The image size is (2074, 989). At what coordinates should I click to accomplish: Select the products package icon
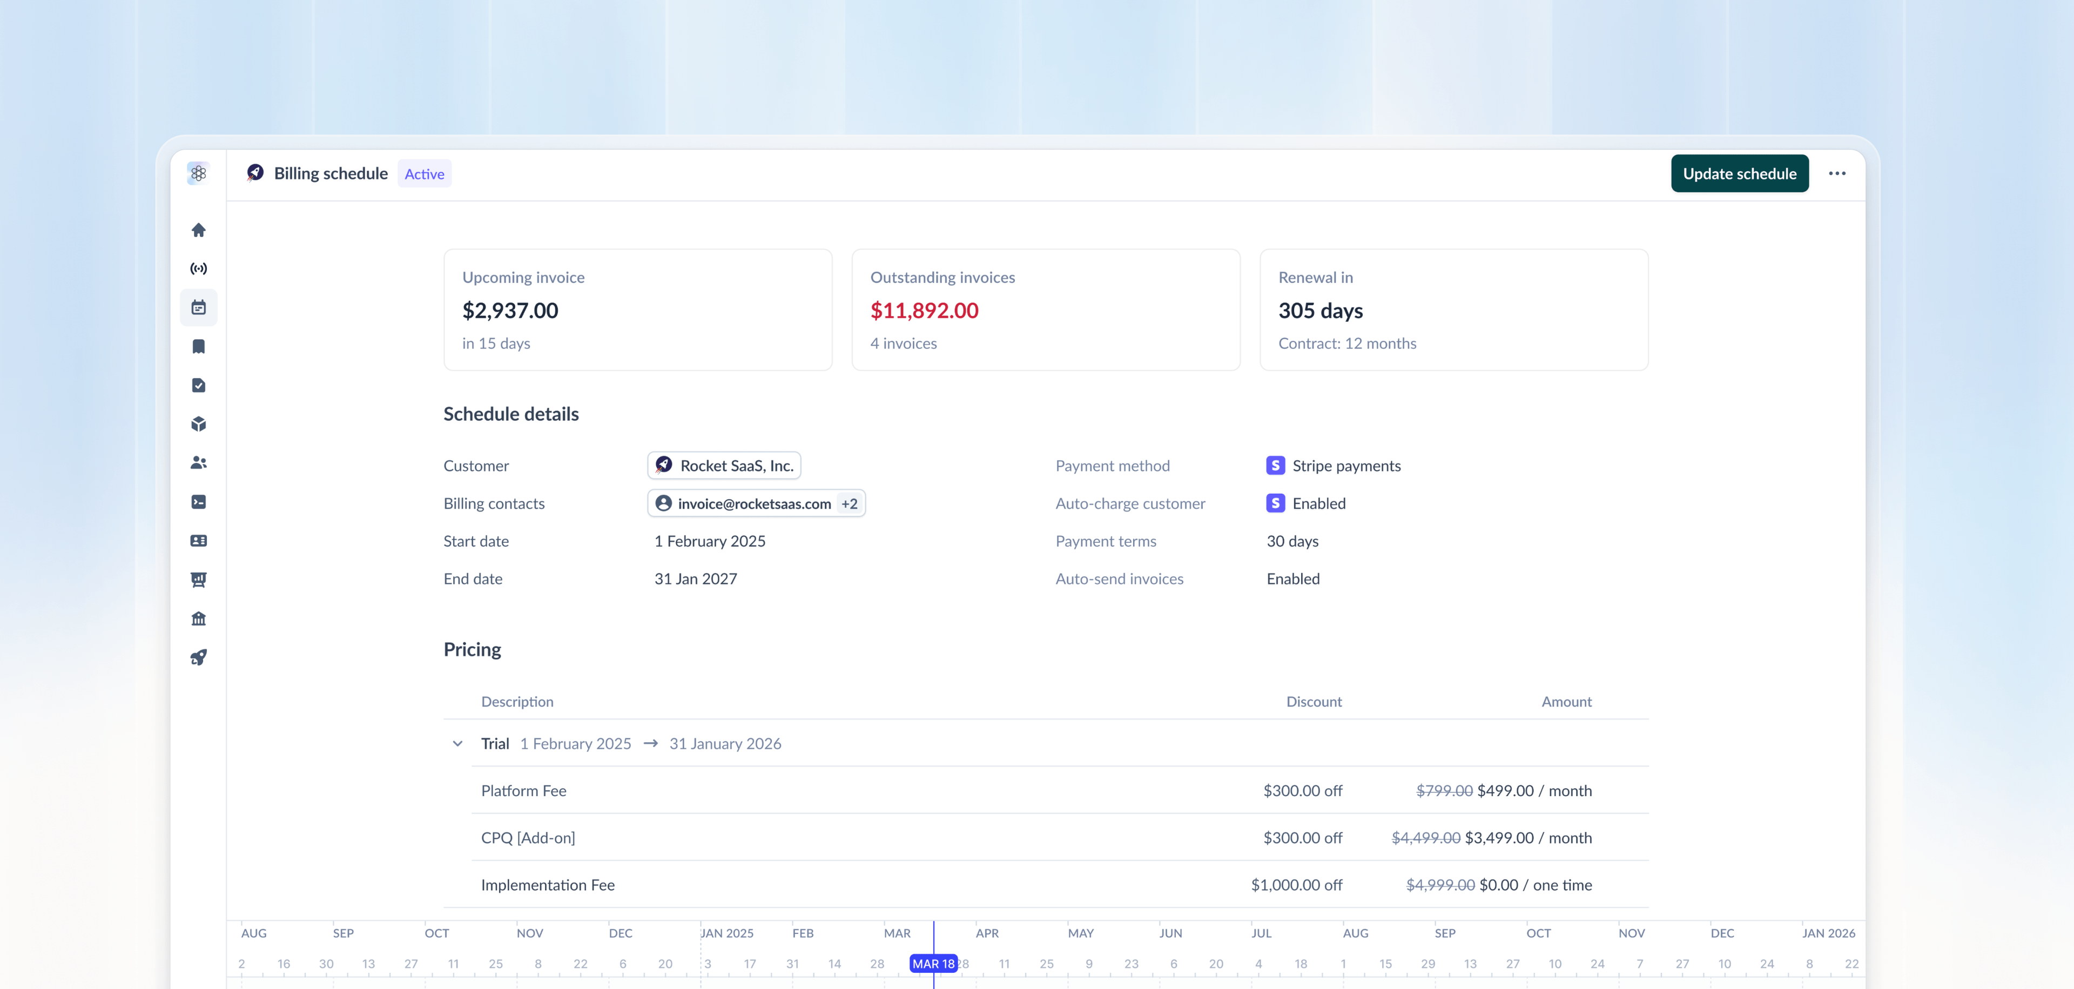(198, 423)
